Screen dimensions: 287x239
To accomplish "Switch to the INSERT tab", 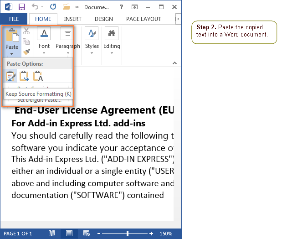I will click(72, 19).
